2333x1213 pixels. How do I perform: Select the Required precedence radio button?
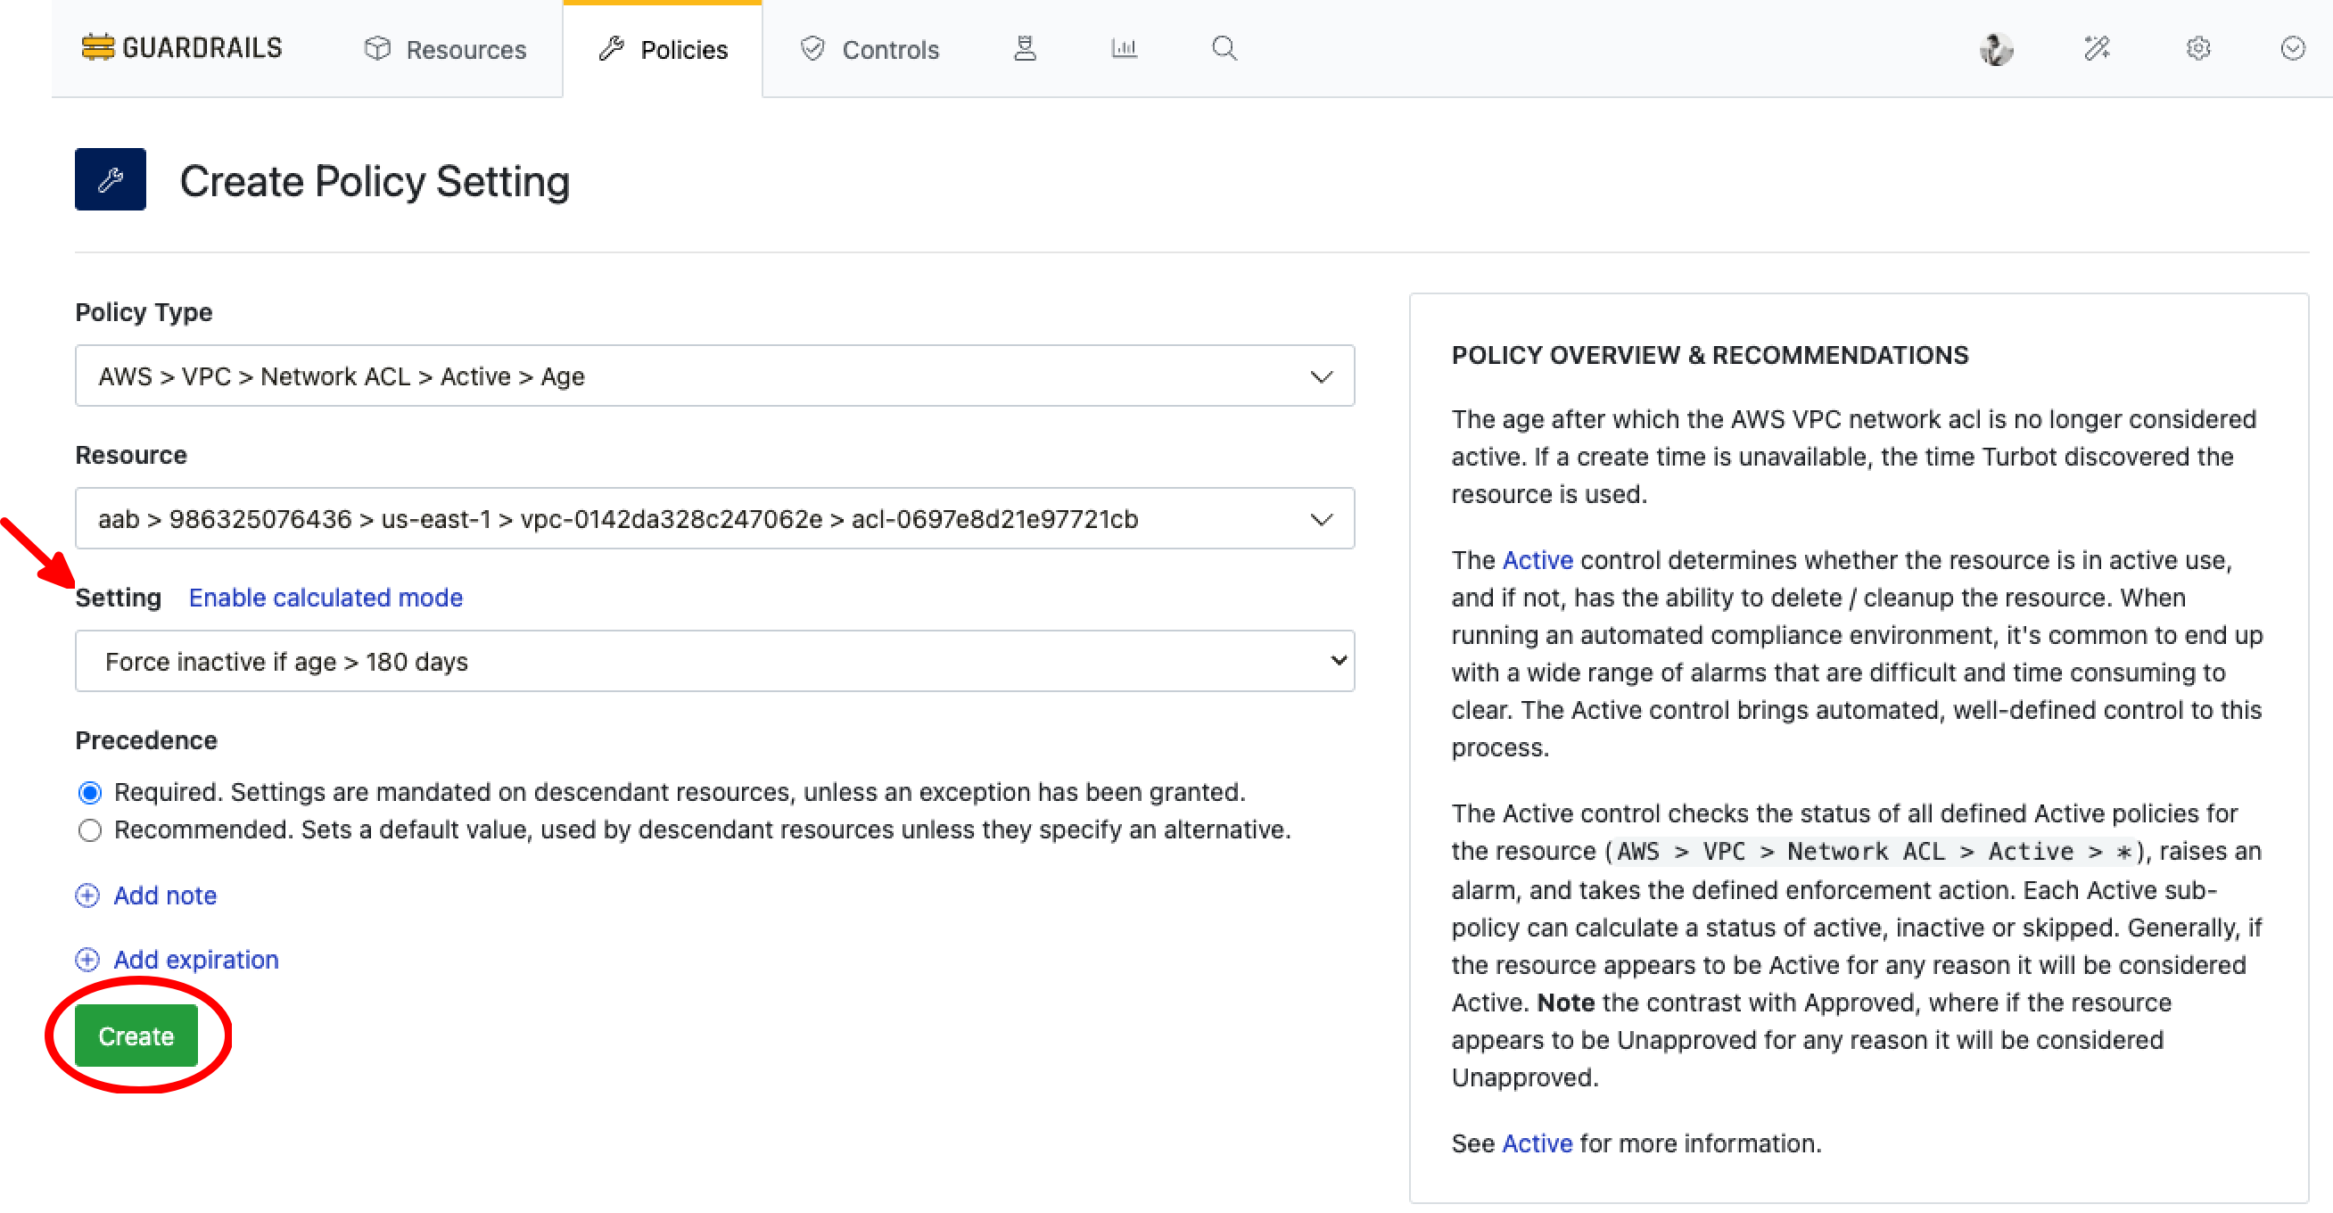90,793
